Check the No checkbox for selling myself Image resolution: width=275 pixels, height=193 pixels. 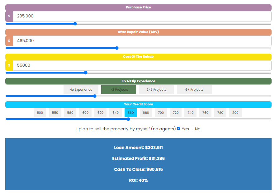click(x=192, y=128)
